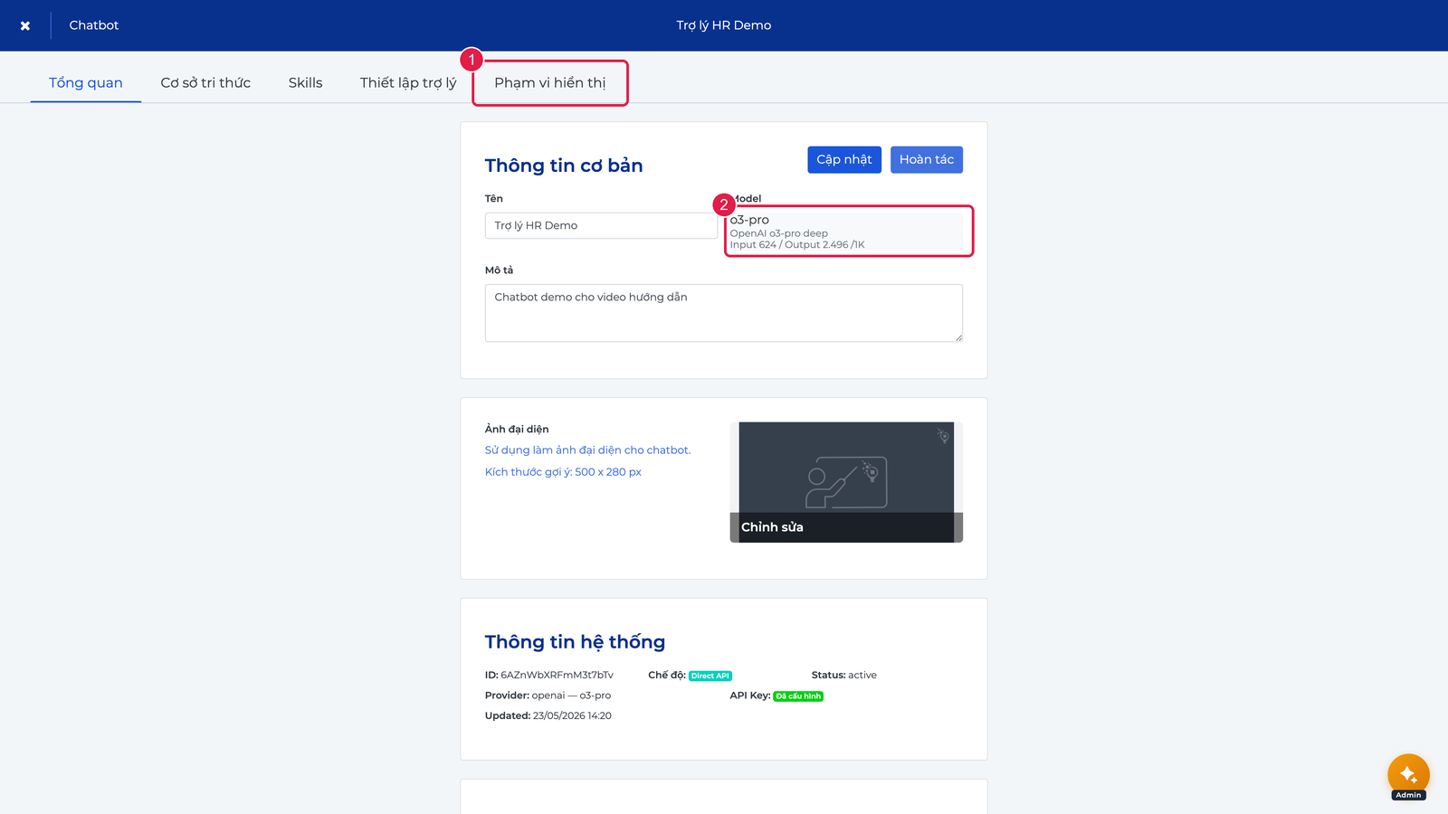Viewport: 1448px width, 814px height.
Task: Open the Admin AI assistant floating button
Action: [1408, 775]
